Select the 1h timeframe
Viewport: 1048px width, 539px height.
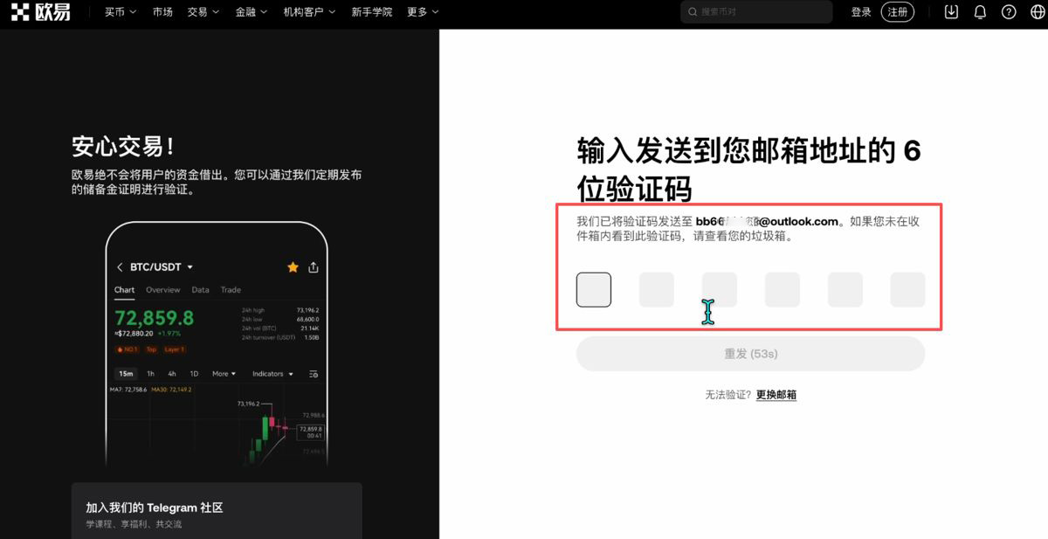(149, 373)
